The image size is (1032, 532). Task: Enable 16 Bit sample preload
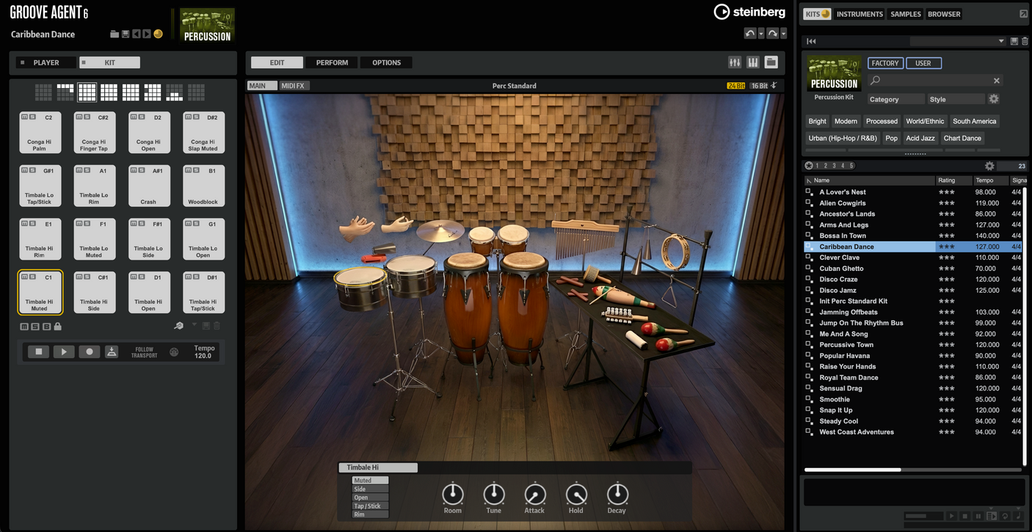click(757, 85)
